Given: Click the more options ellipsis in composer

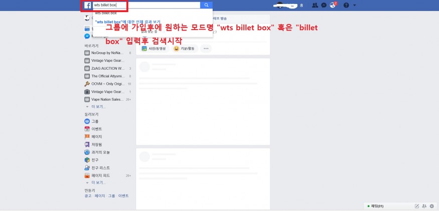Looking at the screenshot, I should (206, 49).
